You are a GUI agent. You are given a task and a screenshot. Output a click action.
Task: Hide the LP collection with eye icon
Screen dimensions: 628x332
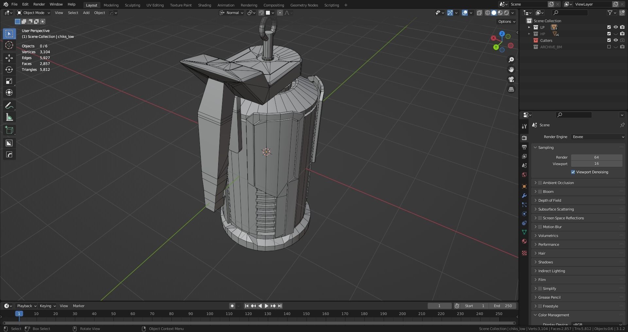click(x=616, y=27)
